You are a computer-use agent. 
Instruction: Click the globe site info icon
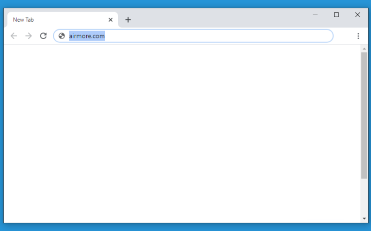[62, 36]
